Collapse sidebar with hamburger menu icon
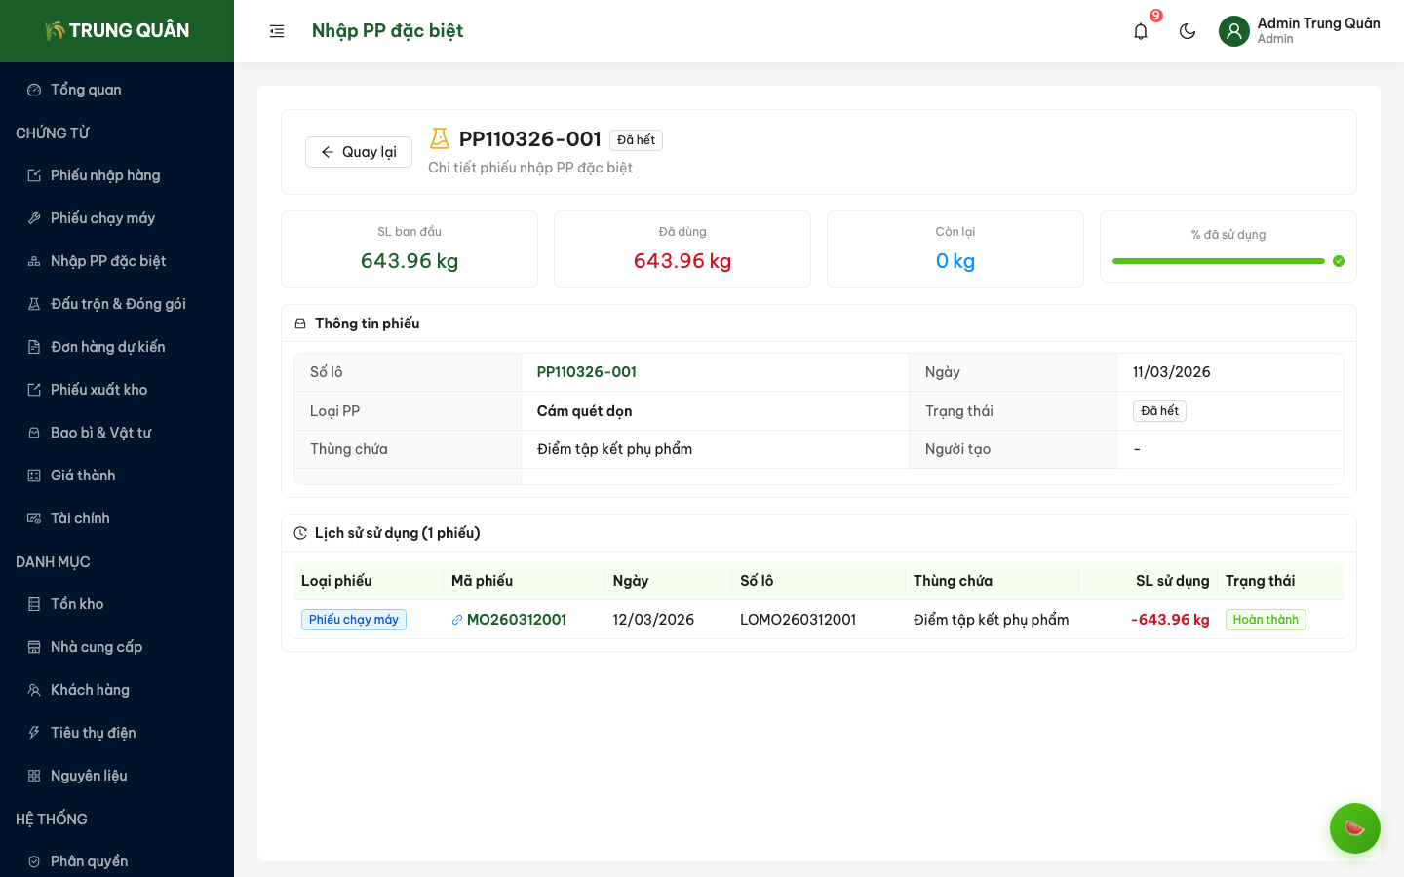1404x877 pixels. tap(277, 31)
